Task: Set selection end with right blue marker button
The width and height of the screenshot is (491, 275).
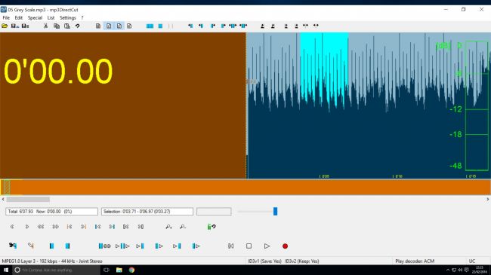Action: coord(67,246)
